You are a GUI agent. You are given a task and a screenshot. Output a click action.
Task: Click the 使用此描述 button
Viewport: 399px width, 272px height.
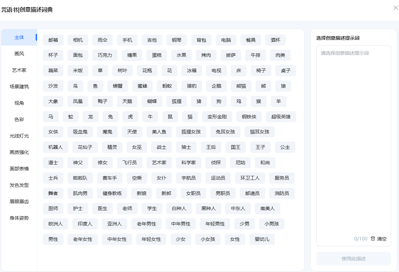tap(353, 259)
